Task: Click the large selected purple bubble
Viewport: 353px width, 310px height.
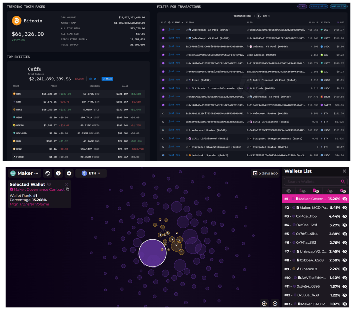Action: click(x=152, y=253)
